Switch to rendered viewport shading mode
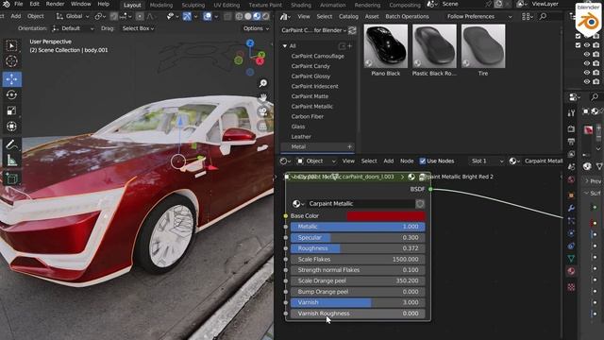 tap(265, 17)
